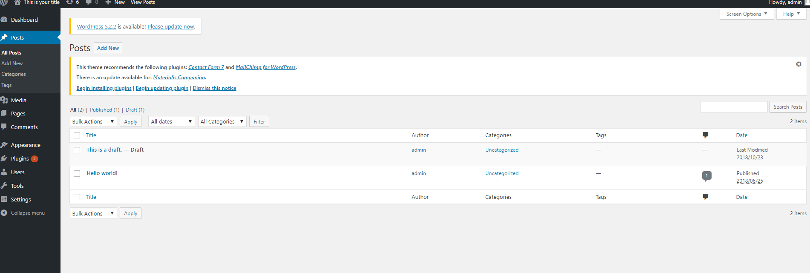Open the Materialis Companion link

coord(179,78)
